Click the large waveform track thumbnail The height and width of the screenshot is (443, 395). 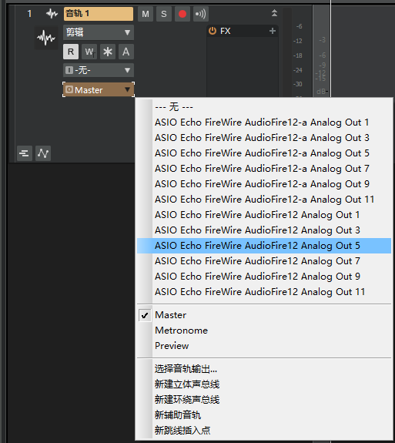coord(46,38)
